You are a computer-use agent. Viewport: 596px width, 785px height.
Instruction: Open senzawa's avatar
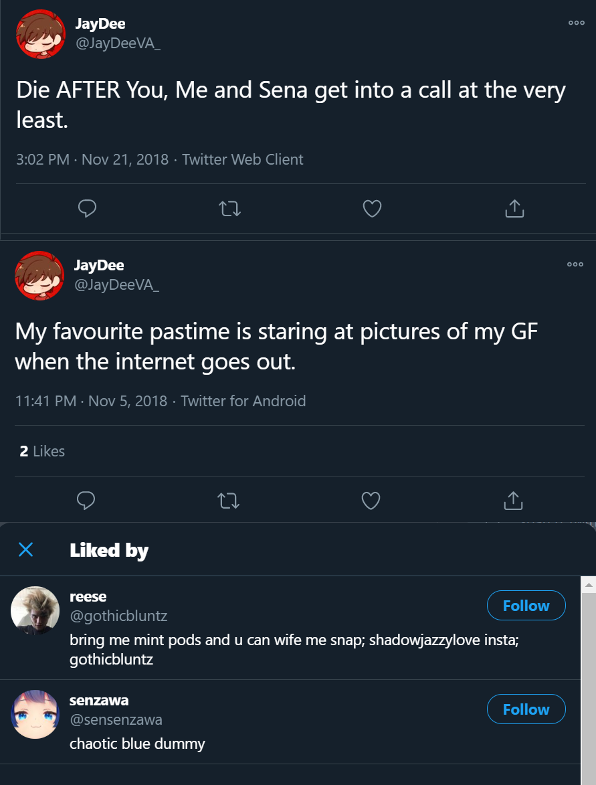point(35,714)
